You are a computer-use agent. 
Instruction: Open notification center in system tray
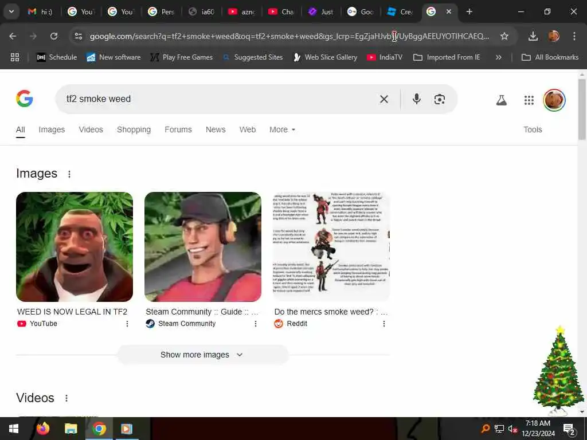coord(569,429)
